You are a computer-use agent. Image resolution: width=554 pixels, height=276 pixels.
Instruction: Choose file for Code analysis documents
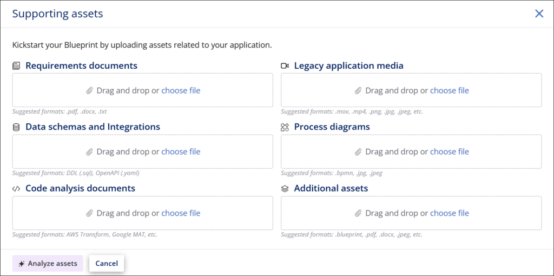point(181,213)
